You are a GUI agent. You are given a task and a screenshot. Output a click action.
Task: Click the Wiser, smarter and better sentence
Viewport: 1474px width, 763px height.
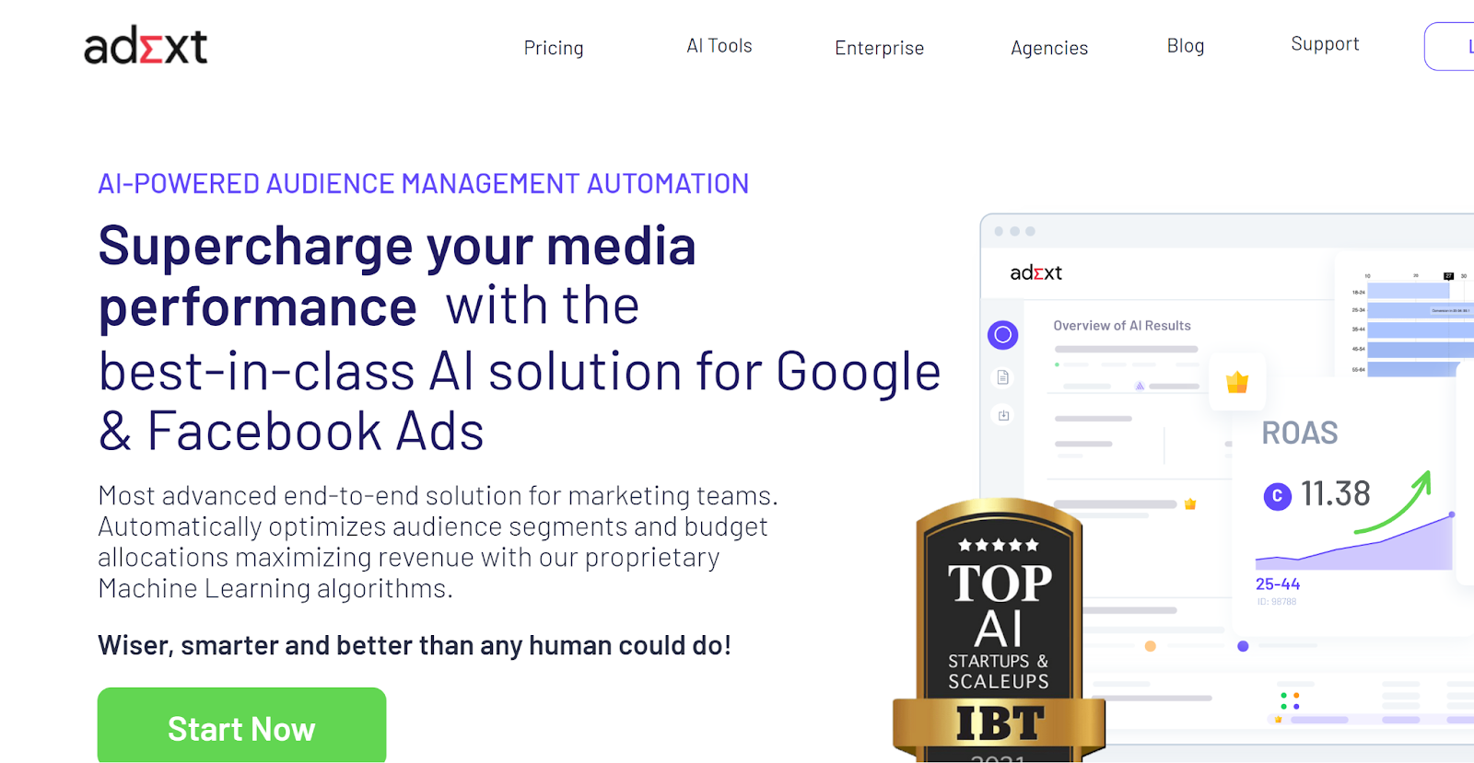pos(415,645)
